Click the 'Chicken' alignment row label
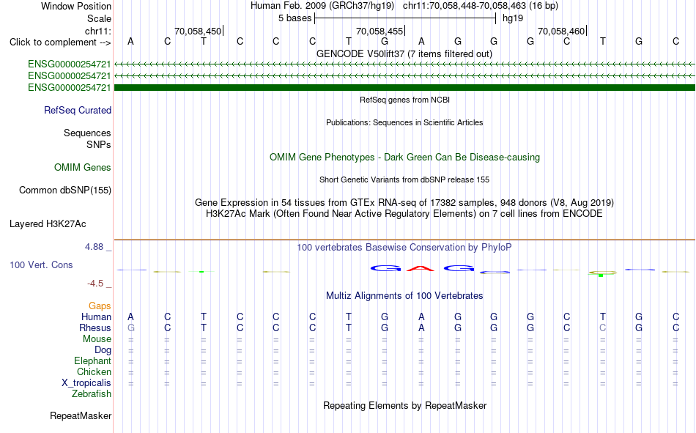 pos(94,371)
